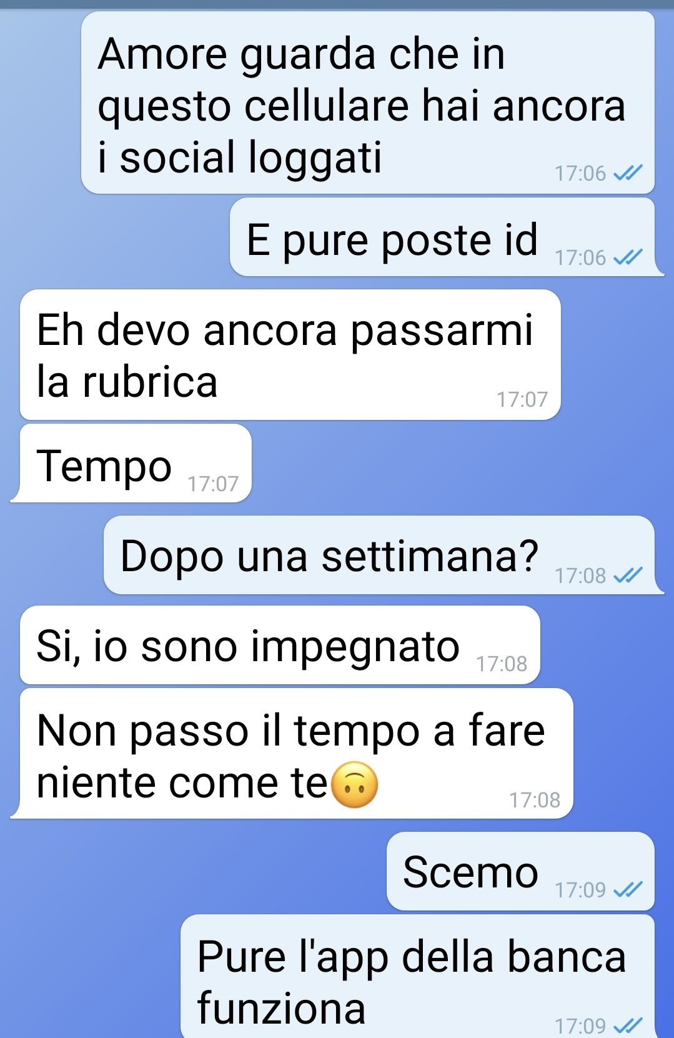Tap the 17:07 timestamp on 'la rubrica' message

[522, 399]
